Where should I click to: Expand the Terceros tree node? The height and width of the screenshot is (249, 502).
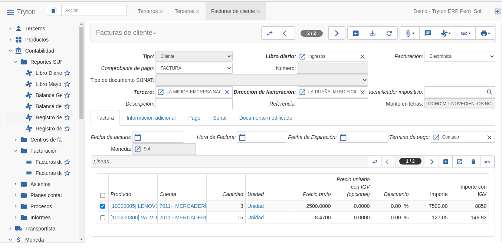coord(10,29)
